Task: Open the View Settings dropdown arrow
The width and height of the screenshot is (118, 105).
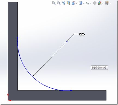Action: [x=110, y=3]
